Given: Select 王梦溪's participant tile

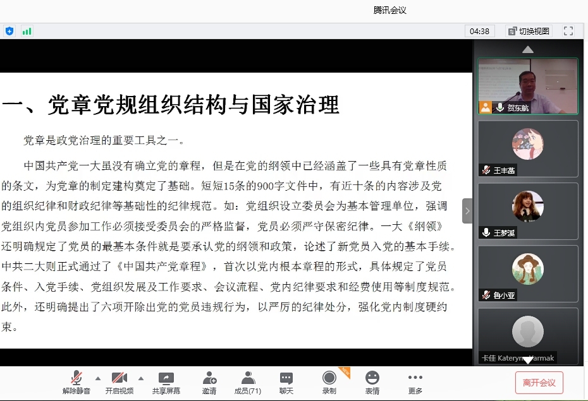Looking at the screenshot, I should point(528,211).
